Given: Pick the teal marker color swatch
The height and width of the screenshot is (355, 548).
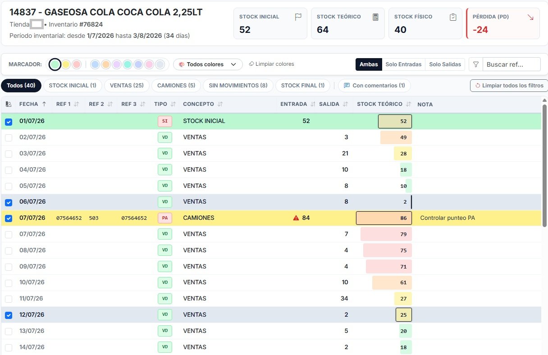Looking at the screenshot, I should [128, 64].
